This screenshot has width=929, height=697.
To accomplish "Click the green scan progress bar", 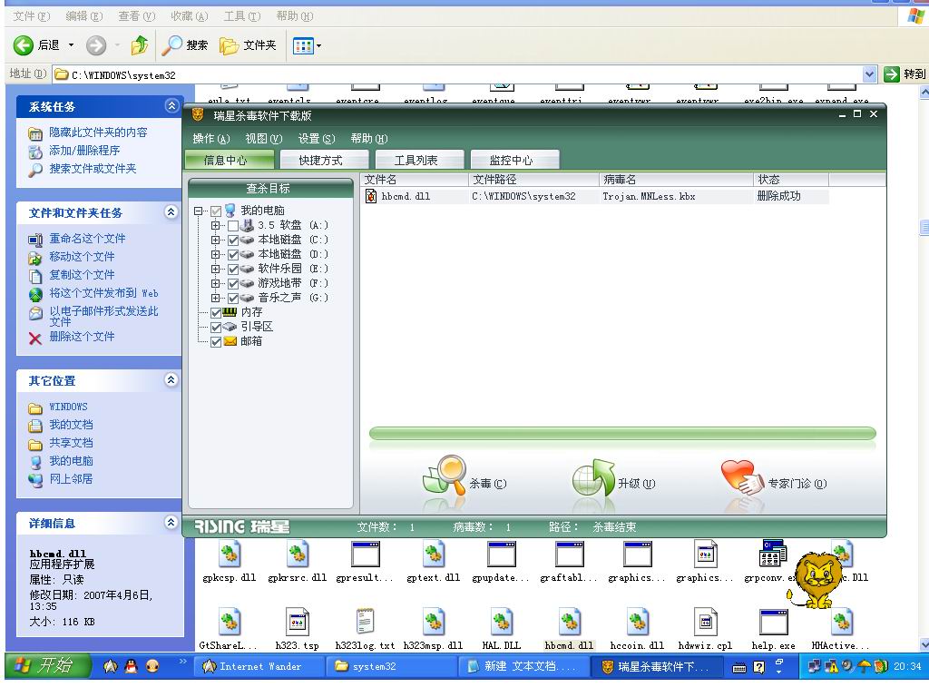I will 622,433.
